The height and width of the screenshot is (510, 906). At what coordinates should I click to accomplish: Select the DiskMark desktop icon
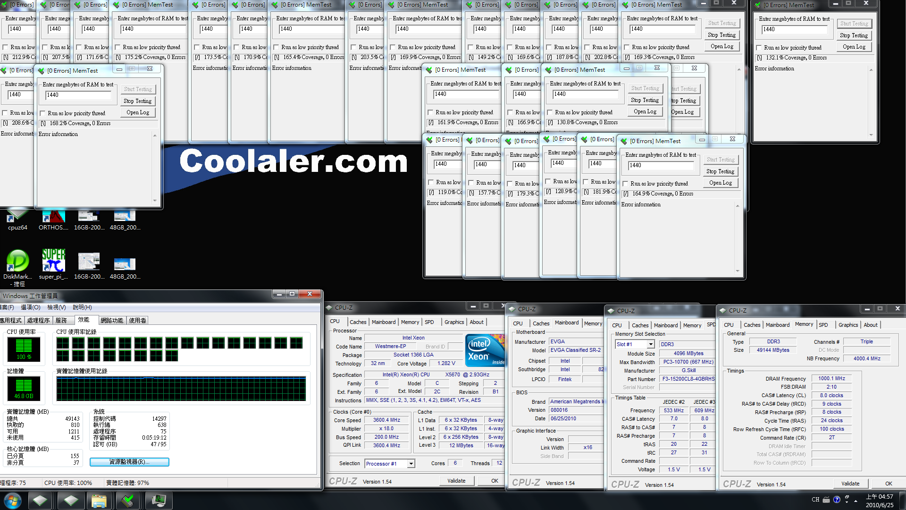[17, 268]
